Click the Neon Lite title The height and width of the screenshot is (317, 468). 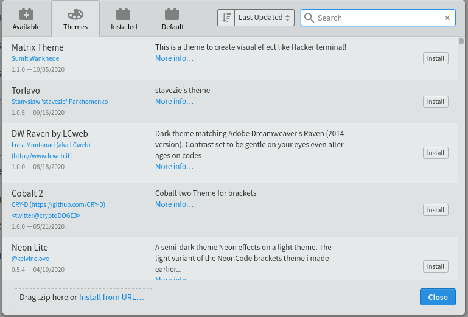click(30, 248)
